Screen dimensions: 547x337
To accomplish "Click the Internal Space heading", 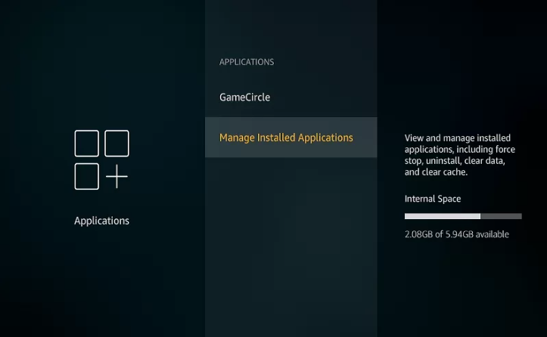I will [x=433, y=199].
